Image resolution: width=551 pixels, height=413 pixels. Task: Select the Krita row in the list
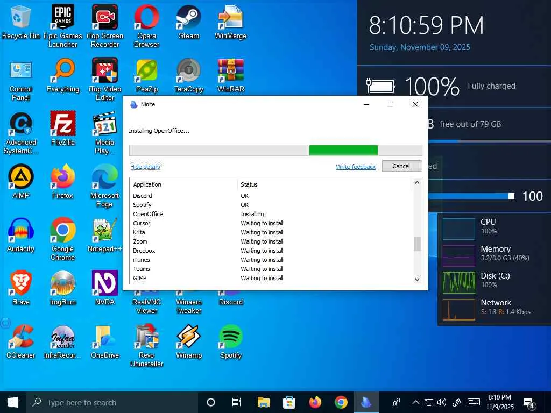271,232
